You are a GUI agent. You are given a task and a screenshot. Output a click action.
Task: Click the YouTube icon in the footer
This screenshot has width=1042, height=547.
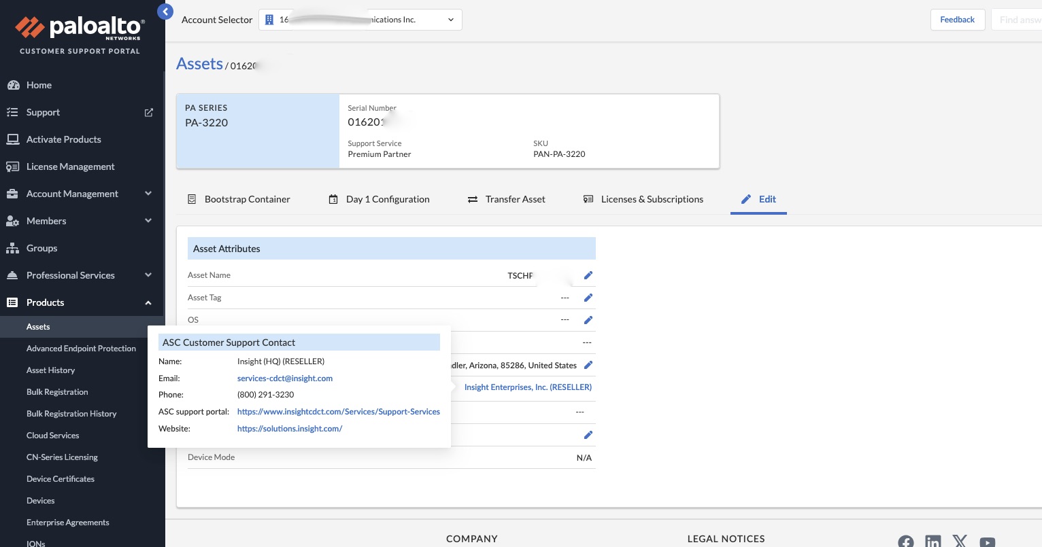(x=987, y=542)
